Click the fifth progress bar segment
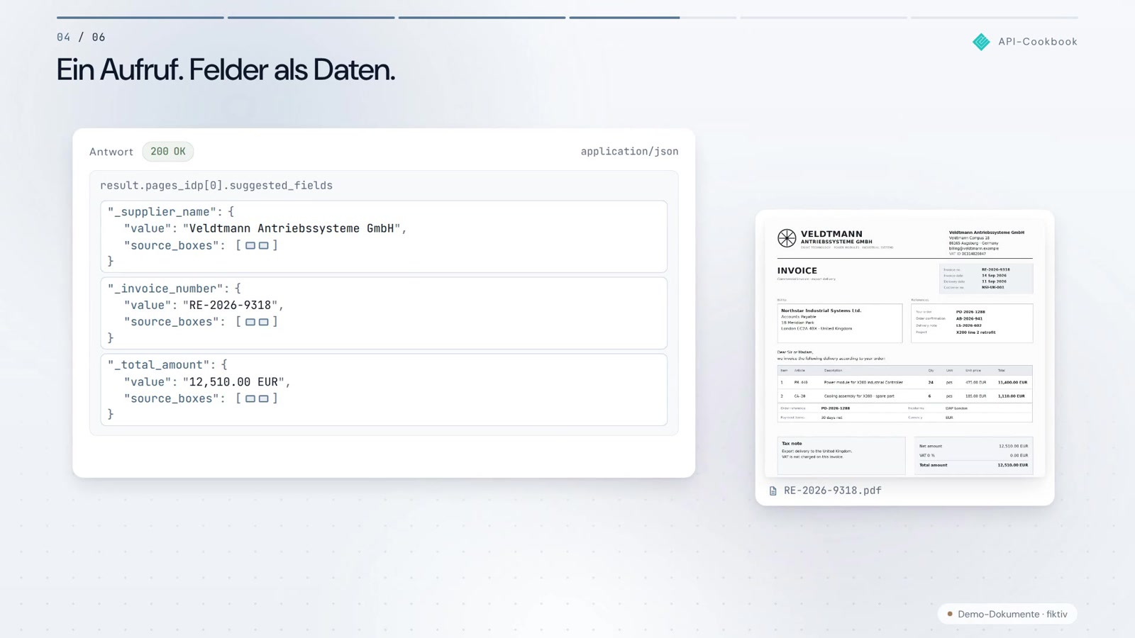Viewport: 1135px width, 638px height. [x=824, y=17]
